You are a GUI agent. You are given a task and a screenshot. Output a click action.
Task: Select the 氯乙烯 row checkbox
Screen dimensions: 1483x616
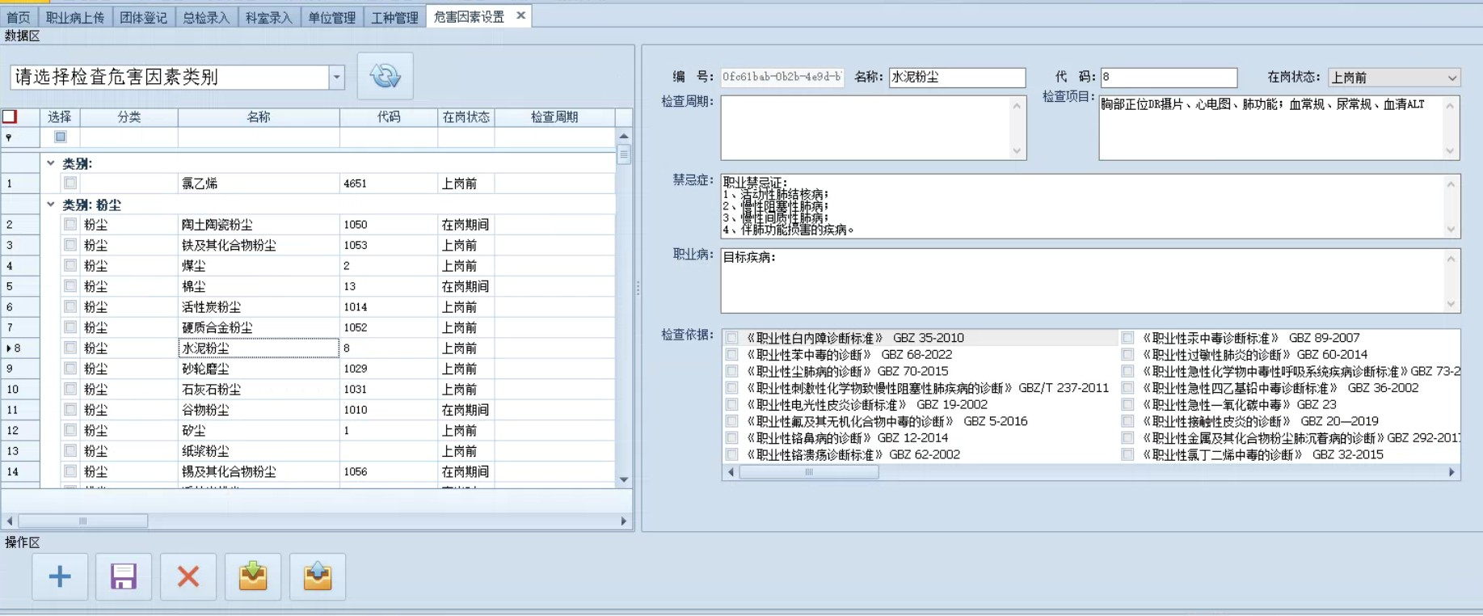(x=70, y=184)
